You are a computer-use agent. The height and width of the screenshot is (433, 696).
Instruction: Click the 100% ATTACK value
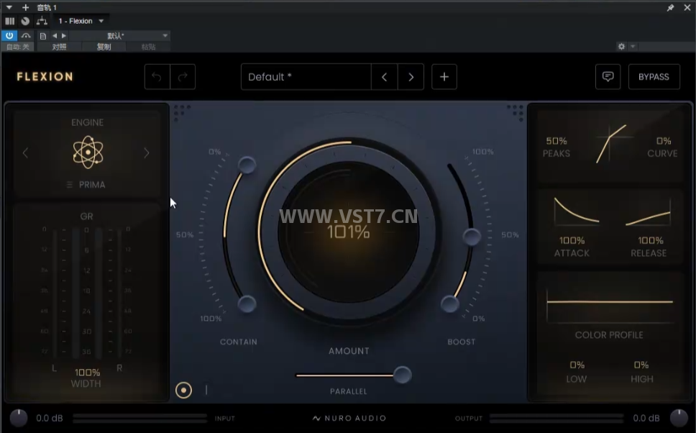point(572,240)
